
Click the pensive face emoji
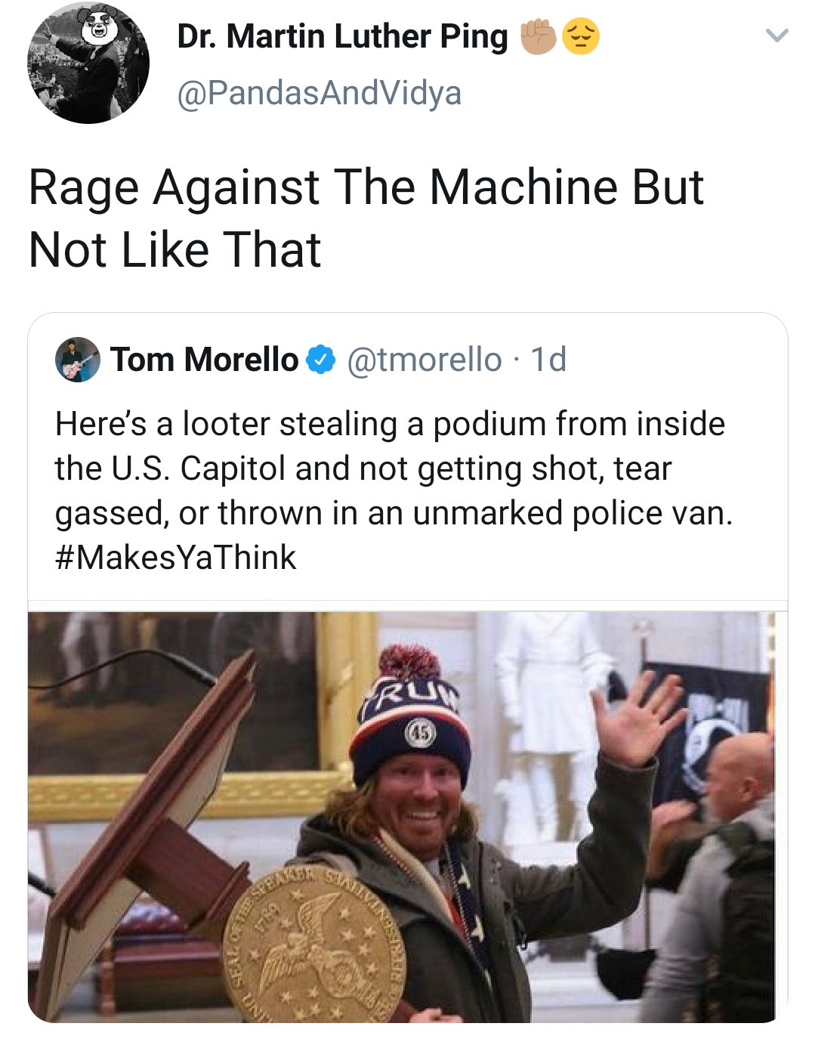(581, 36)
